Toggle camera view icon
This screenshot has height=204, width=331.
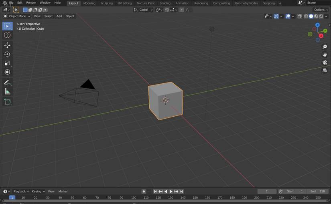pos(325,63)
